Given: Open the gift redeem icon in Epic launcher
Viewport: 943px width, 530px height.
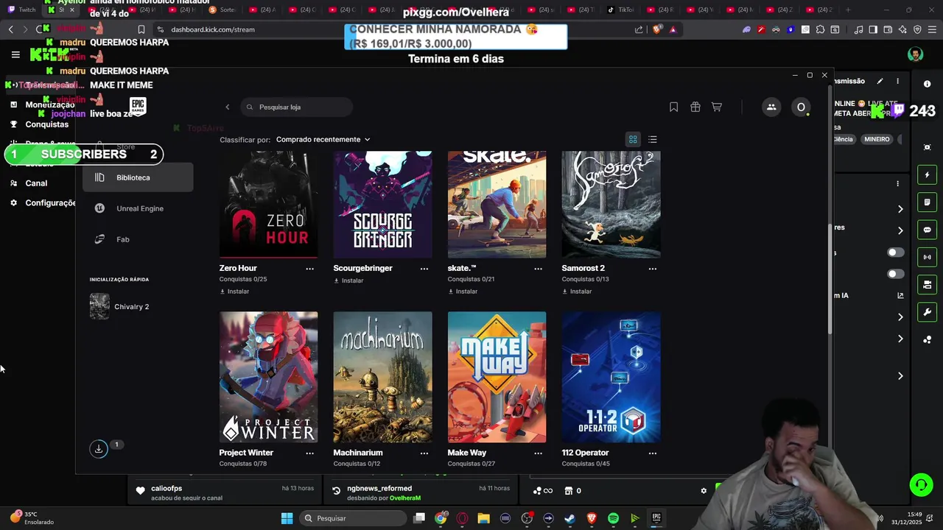Looking at the screenshot, I should (x=695, y=107).
